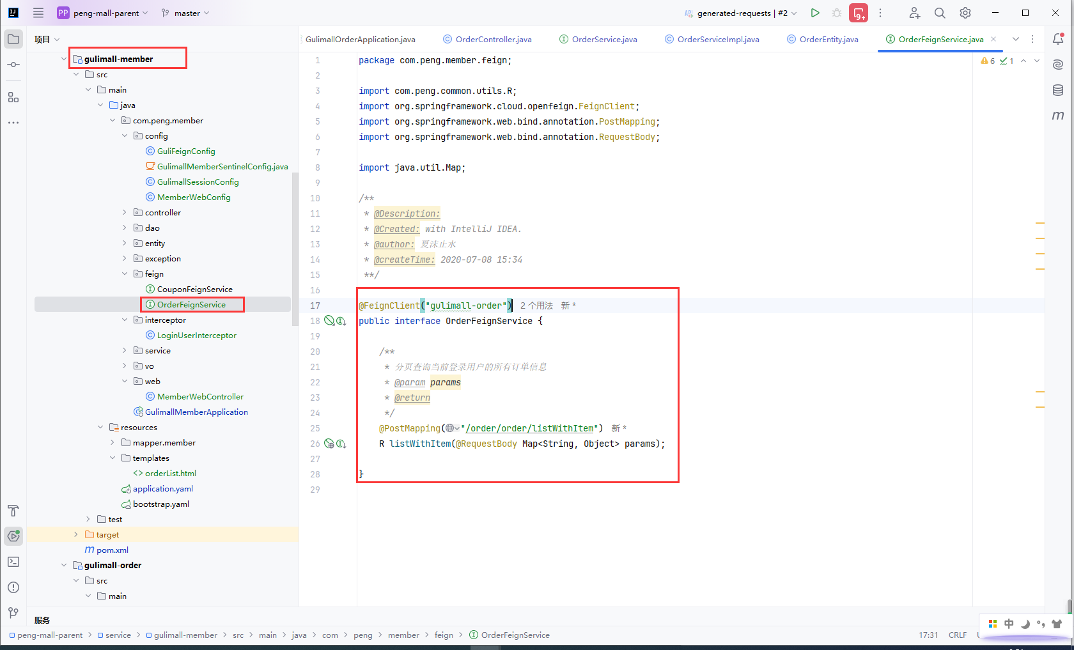
Task: Open IDE settings gear
Action: point(965,13)
